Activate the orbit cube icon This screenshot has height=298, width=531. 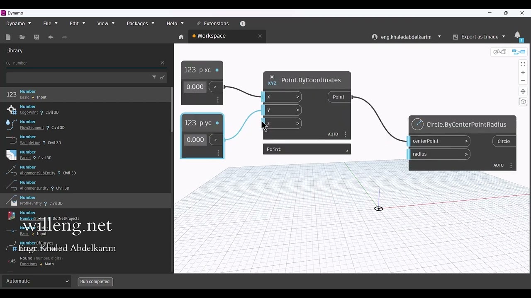coord(523,102)
